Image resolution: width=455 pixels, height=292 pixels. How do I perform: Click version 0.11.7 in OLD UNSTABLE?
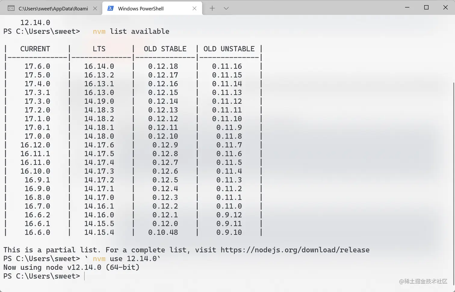point(229,145)
